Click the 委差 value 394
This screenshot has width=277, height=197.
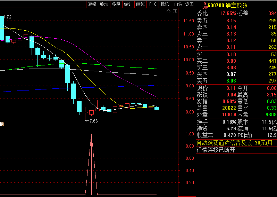pyautogui.click(x=272, y=13)
